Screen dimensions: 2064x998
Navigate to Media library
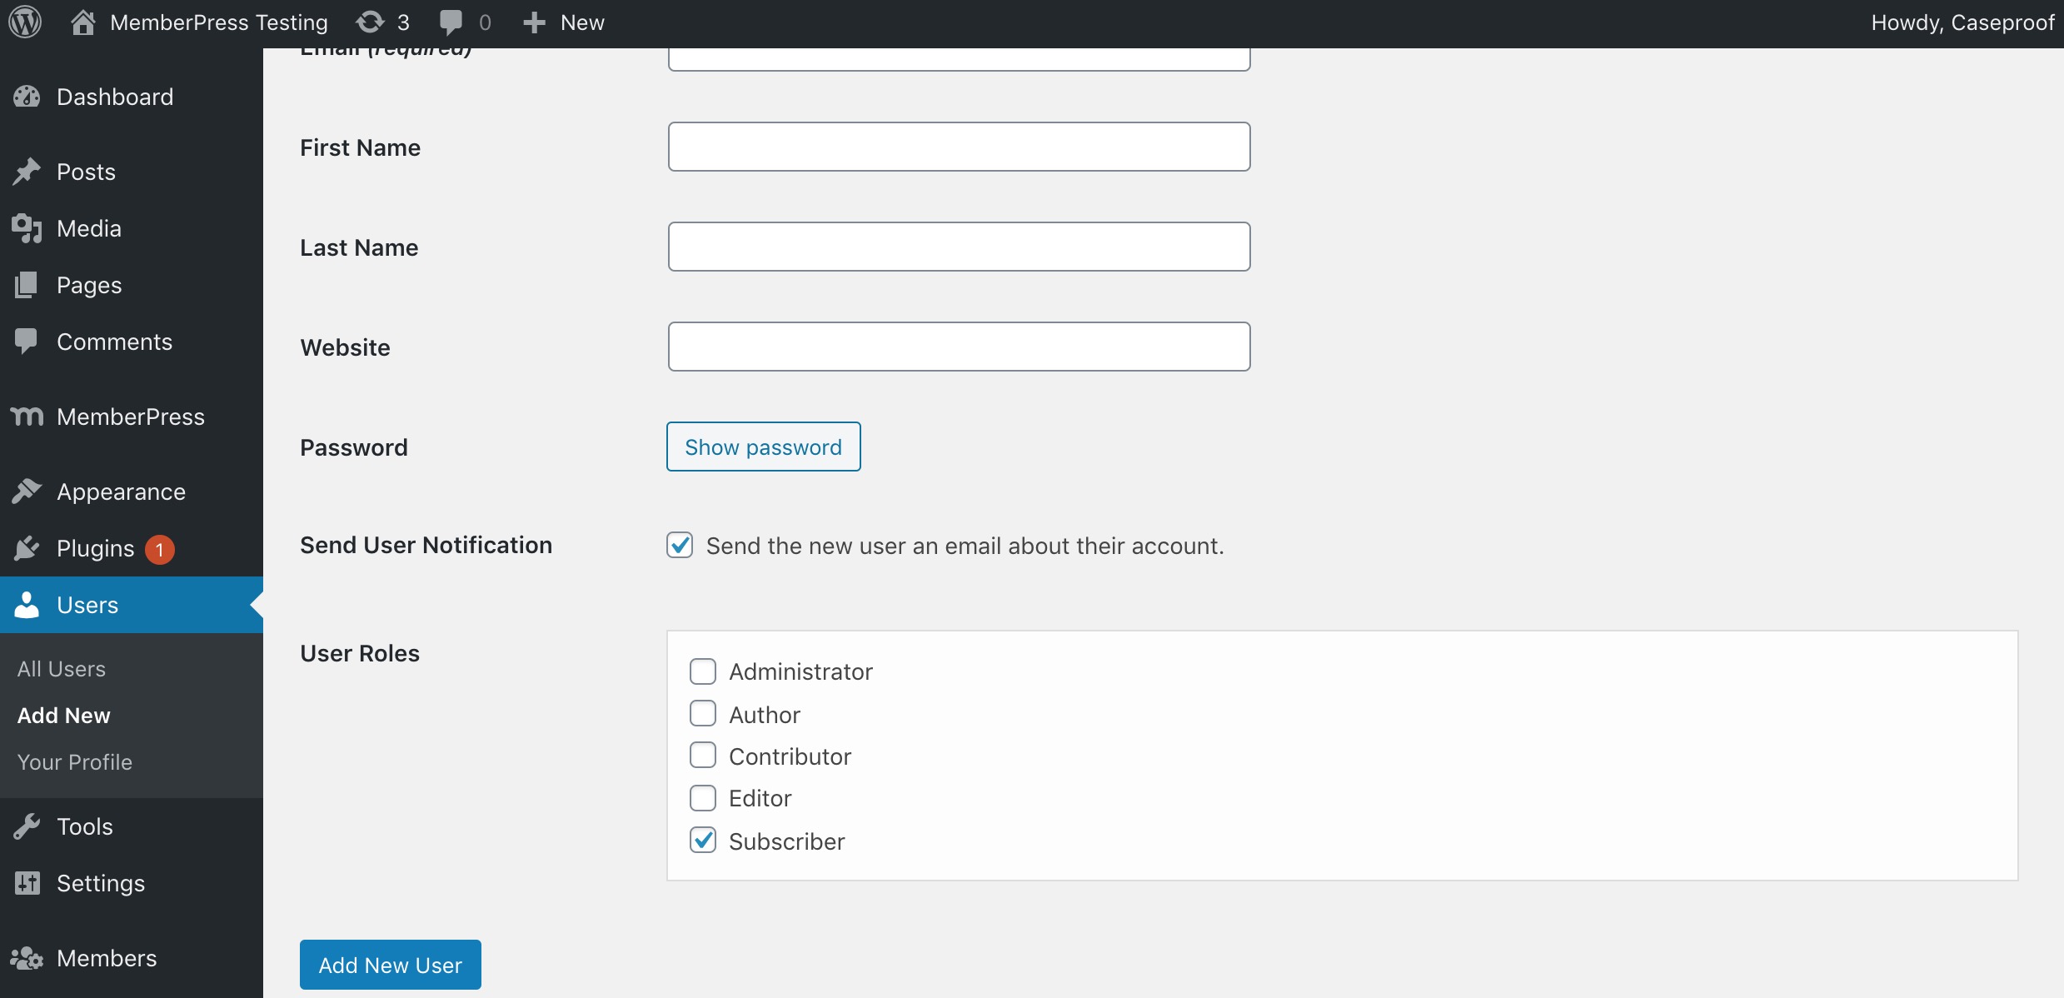(x=88, y=227)
